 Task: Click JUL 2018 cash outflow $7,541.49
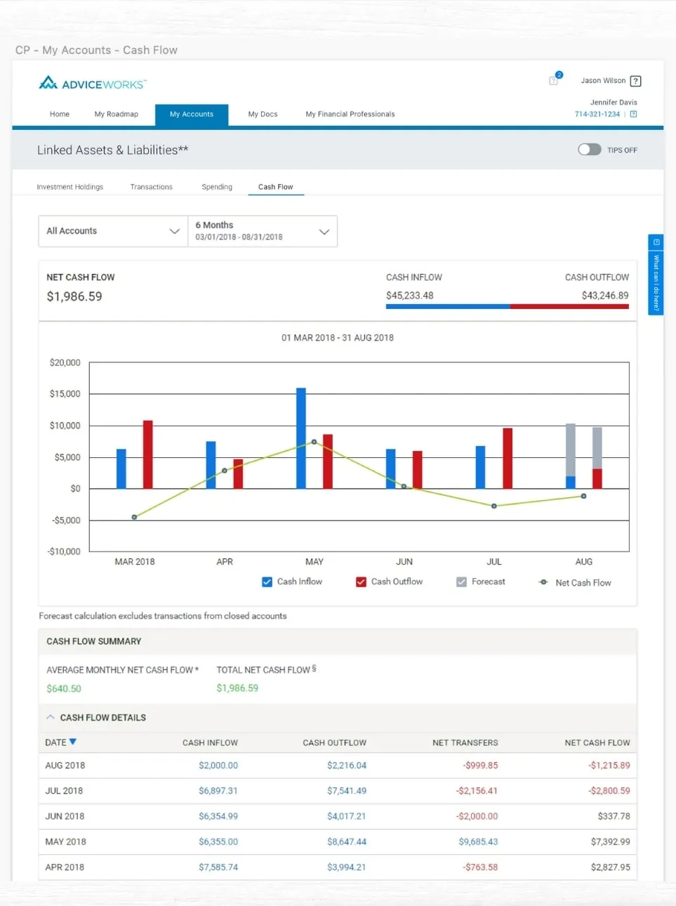point(347,791)
